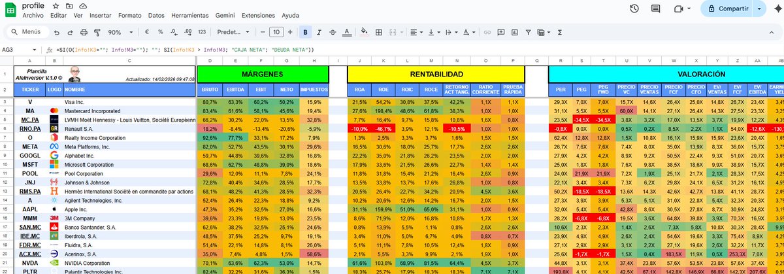Increase font size with plus button

coord(291,31)
